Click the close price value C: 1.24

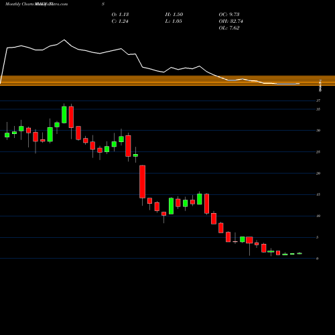pyautogui.click(x=120, y=21)
